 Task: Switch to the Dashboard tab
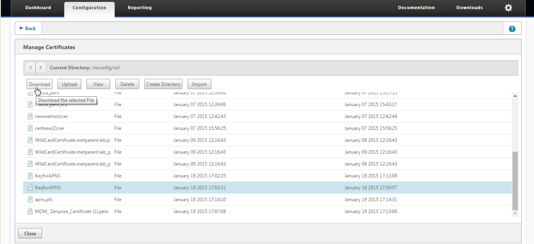click(x=38, y=8)
